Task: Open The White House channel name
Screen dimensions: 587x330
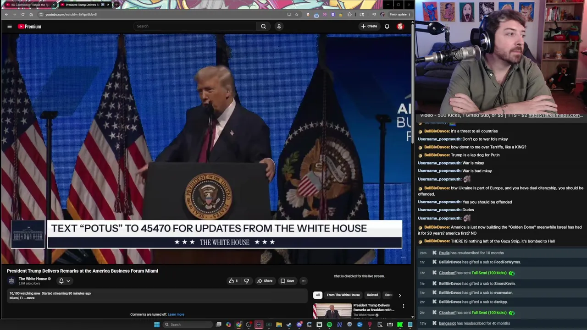Action: (33, 279)
